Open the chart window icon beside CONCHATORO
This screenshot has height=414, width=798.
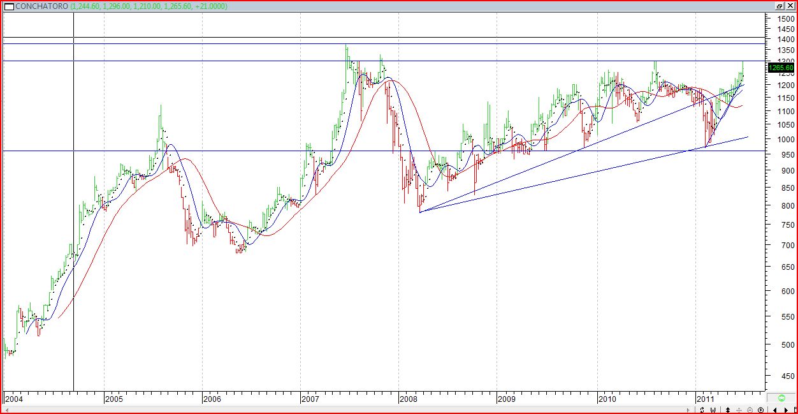click(8, 6)
